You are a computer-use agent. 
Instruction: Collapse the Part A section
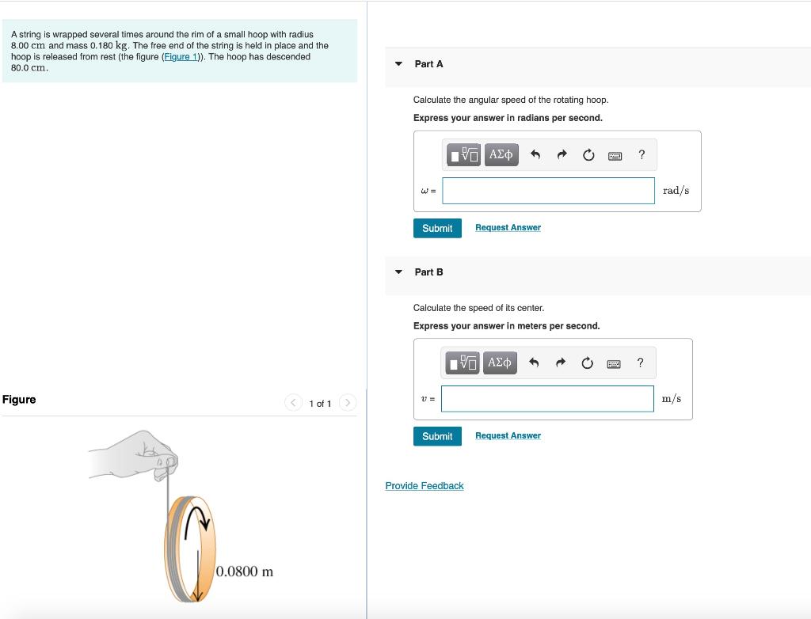[x=398, y=64]
